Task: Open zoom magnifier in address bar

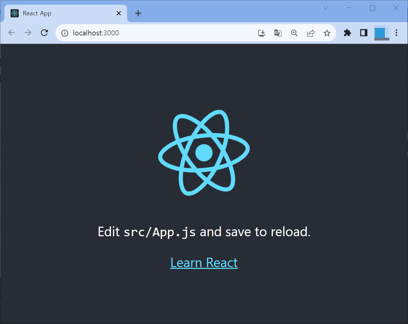Action: tap(294, 33)
